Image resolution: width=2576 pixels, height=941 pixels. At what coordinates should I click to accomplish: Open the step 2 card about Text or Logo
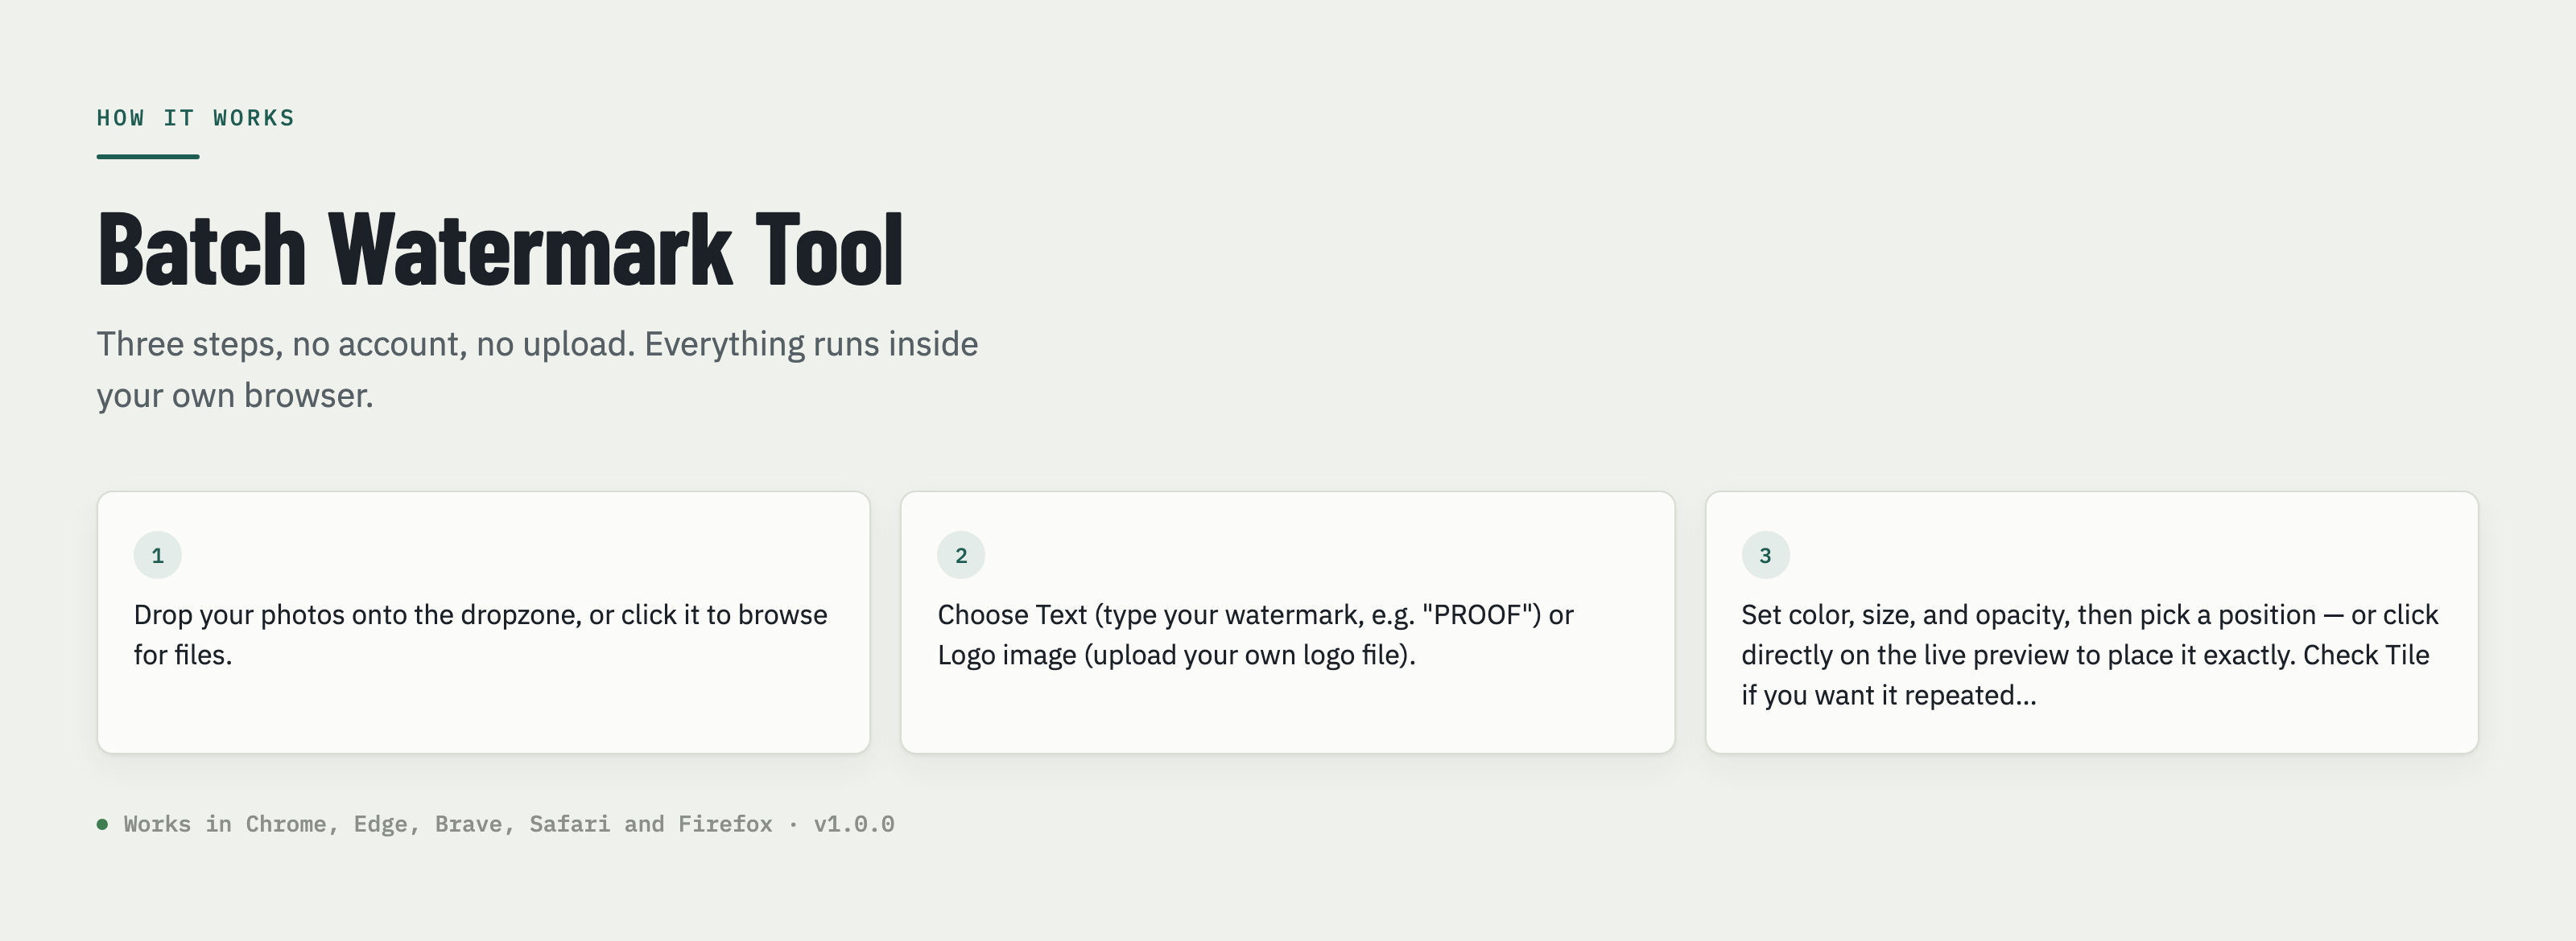coord(1287,623)
